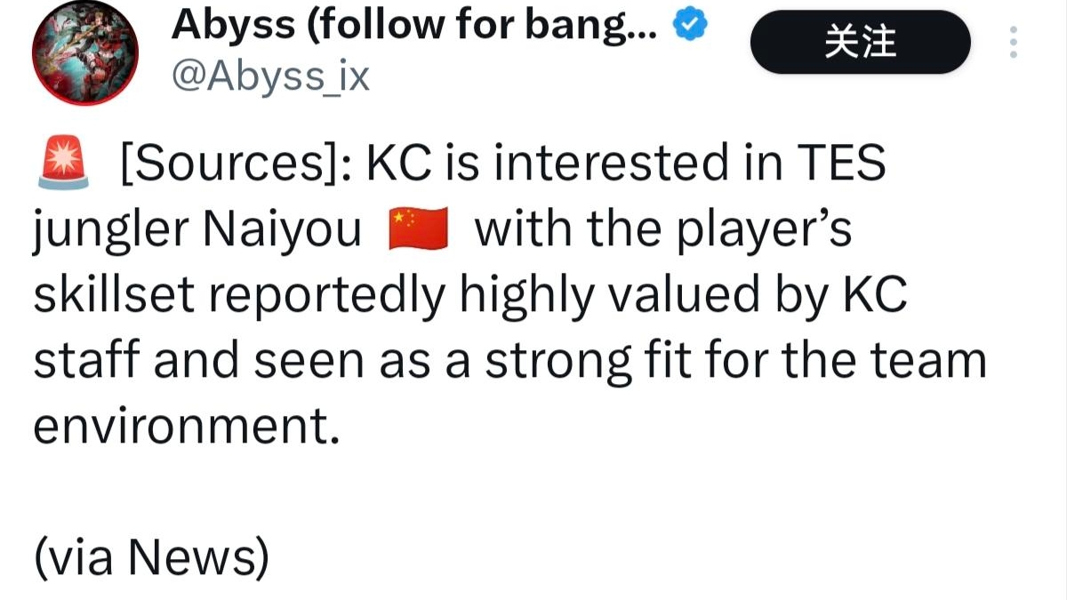Click the word "valued" in tweet
Image resolution: width=1067 pixels, height=600 pixels.
[x=696, y=296]
